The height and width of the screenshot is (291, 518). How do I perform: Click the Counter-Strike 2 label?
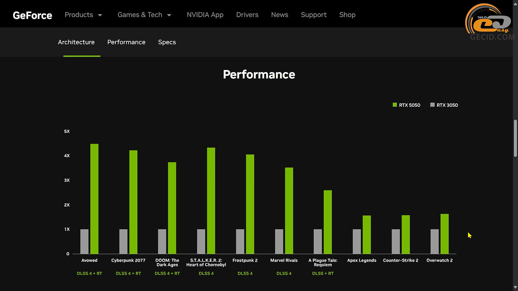(x=401, y=260)
